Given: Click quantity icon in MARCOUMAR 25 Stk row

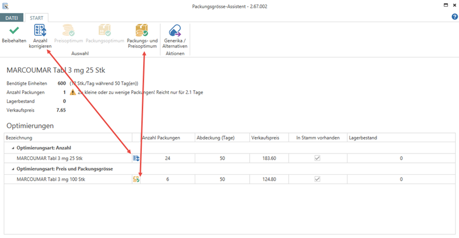Looking at the screenshot, I should (x=136, y=158).
